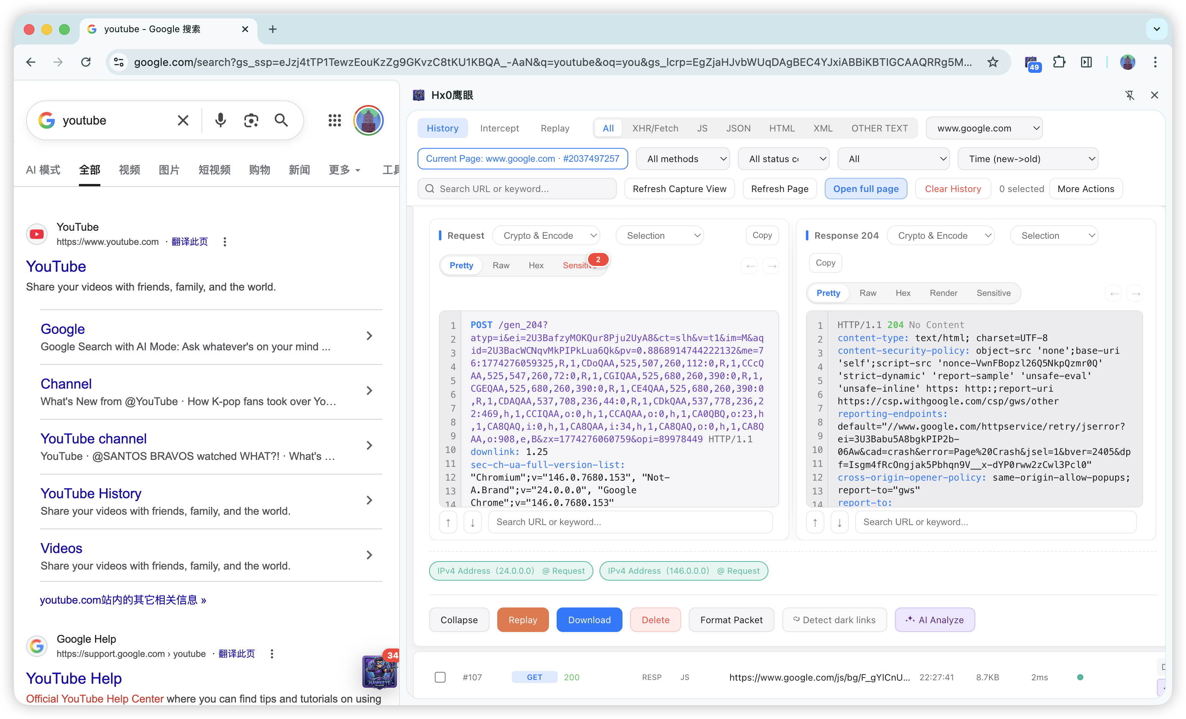This screenshot has height=719, width=1186.
Task: Click the floating Hawkeye badge icon
Action: click(x=379, y=671)
